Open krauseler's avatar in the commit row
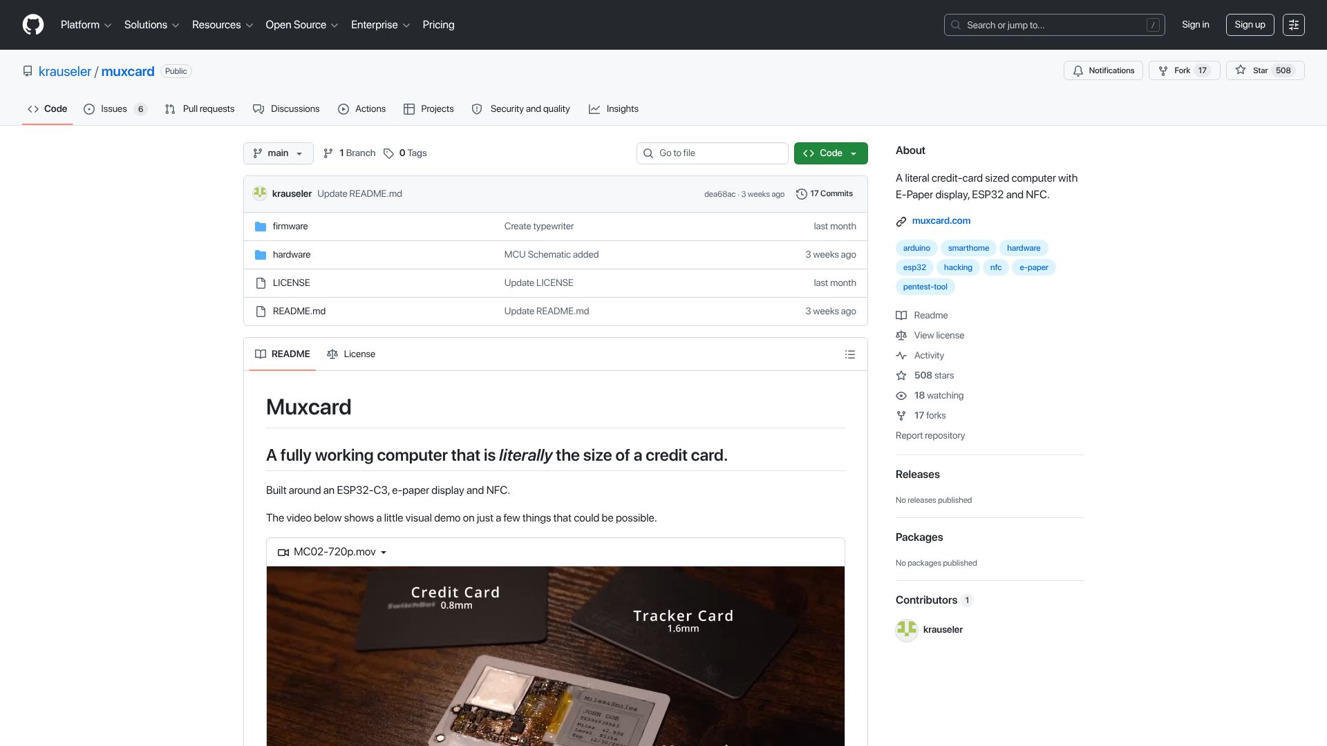The height and width of the screenshot is (746, 1327). coord(260,194)
